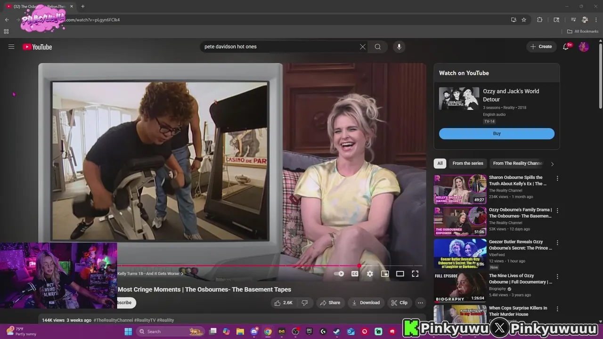Click the Share button
The height and width of the screenshot is (339, 603).
(330, 303)
